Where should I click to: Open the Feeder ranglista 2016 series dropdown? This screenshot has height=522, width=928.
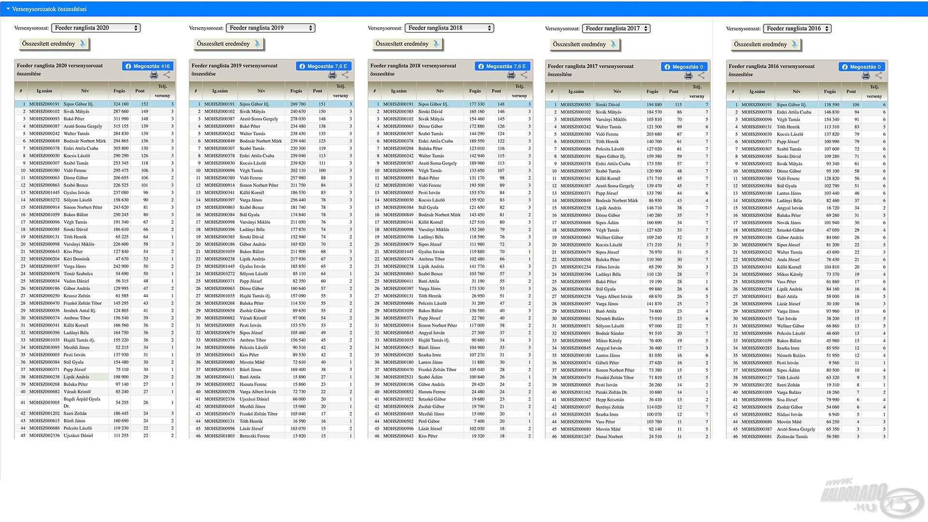tap(797, 29)
